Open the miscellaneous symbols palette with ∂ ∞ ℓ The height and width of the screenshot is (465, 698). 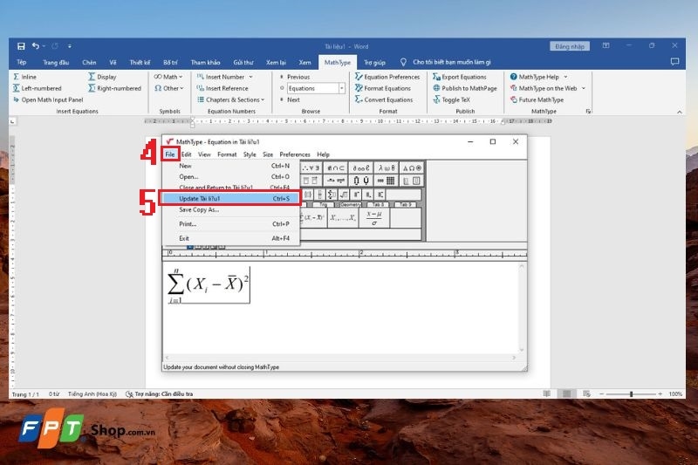361,168
